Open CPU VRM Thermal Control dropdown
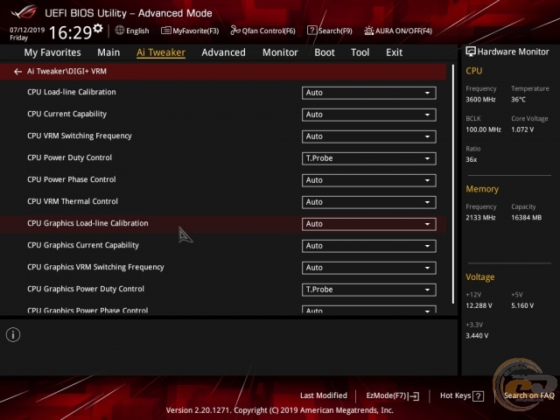Image resolution: width=560 pixels, height=420 pixels. (369, 202)
